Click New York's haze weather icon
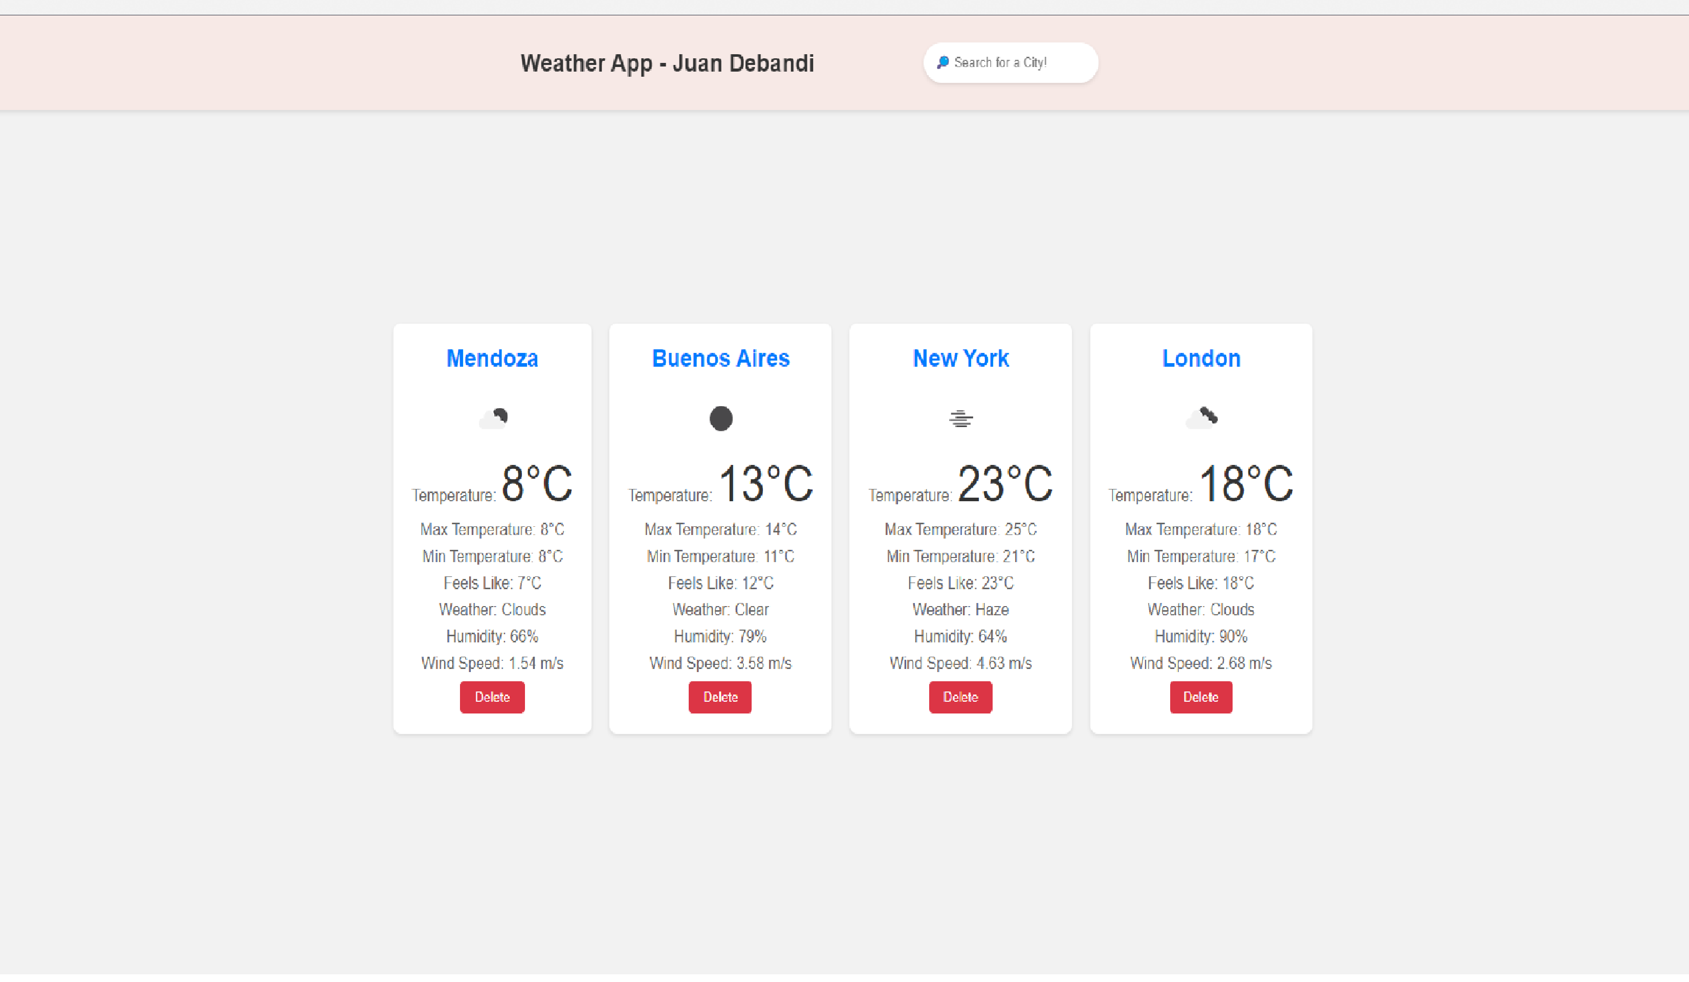This screenshot has height=982, width=1689. [960, 419]
